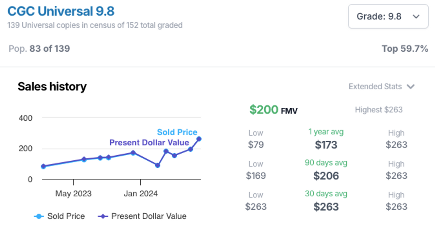Toggle the Present Dollar Value legend entry
Screen dimensions: 435x229
(x=142, y=216)
